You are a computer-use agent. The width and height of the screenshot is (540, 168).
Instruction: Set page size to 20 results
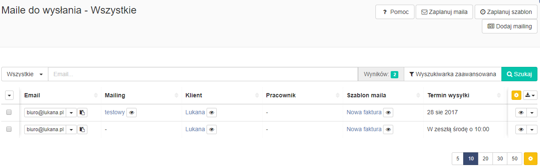(485, 159)
